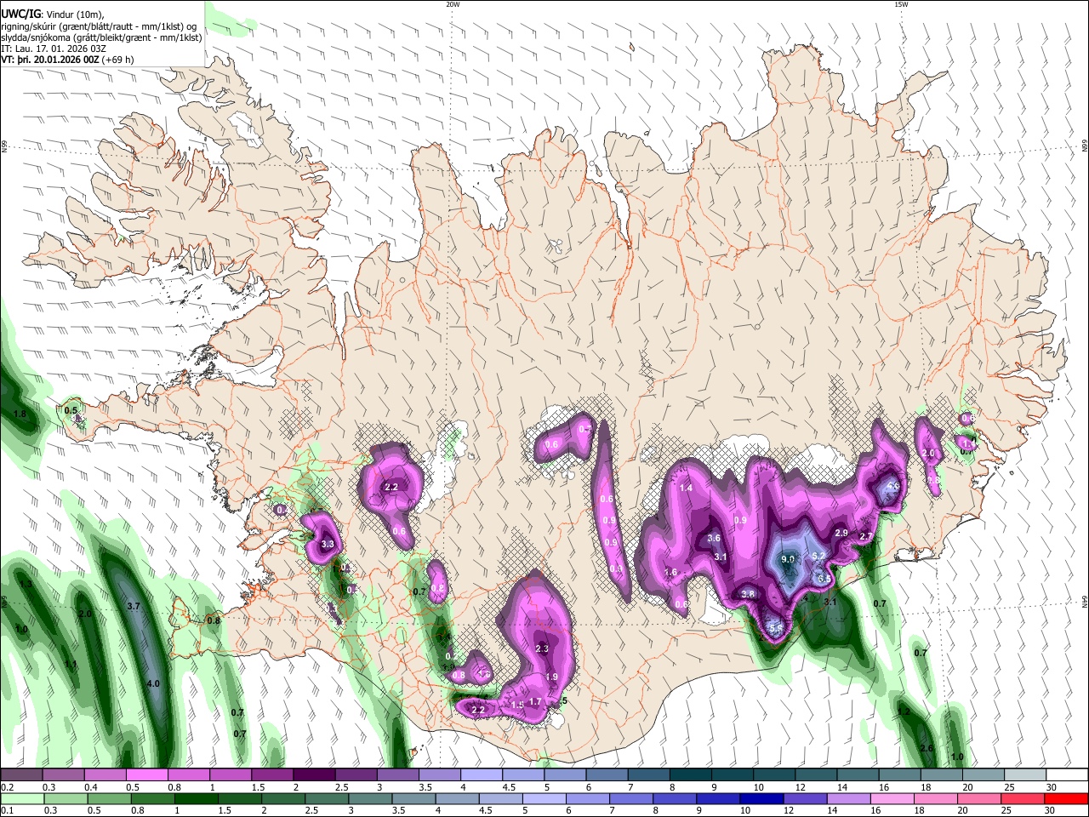The height and width of the screenshot is (817, 1089).
Task: Select 'slydda/snjókoma' legend description line
Action: coord(102,37)
